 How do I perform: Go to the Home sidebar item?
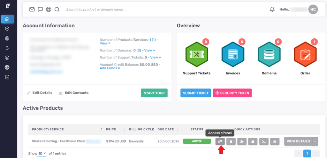click(7, 19)
